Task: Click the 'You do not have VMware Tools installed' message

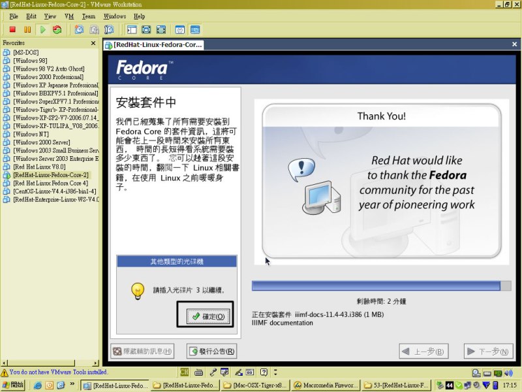Action: click(x=58, y=372)
